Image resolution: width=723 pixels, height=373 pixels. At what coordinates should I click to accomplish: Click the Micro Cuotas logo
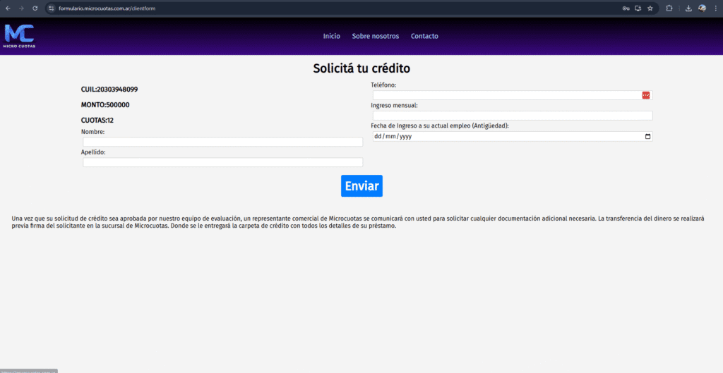[x=19, y=36]
